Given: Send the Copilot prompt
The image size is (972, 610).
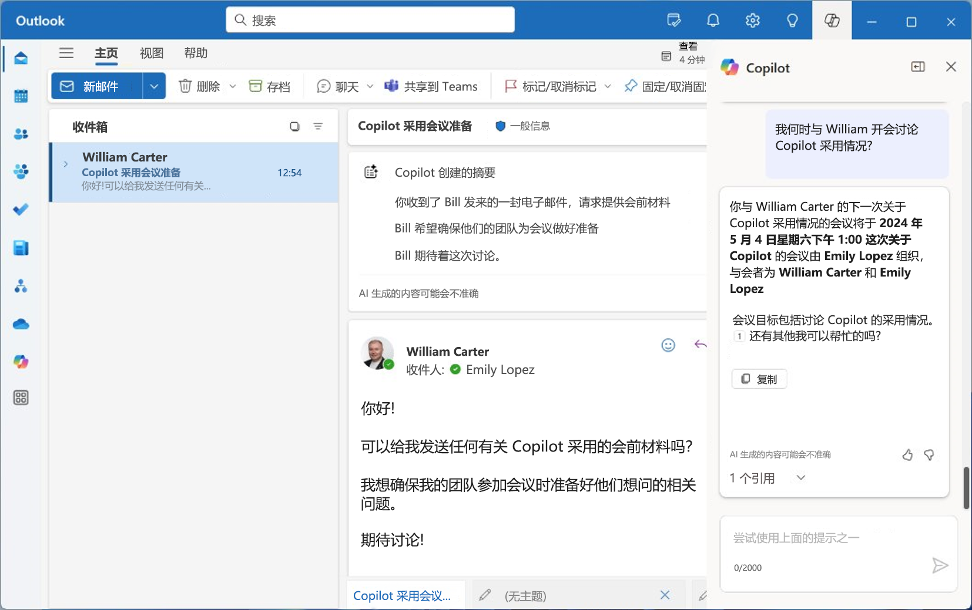Looking at the screenshot, I should point(940,565).
